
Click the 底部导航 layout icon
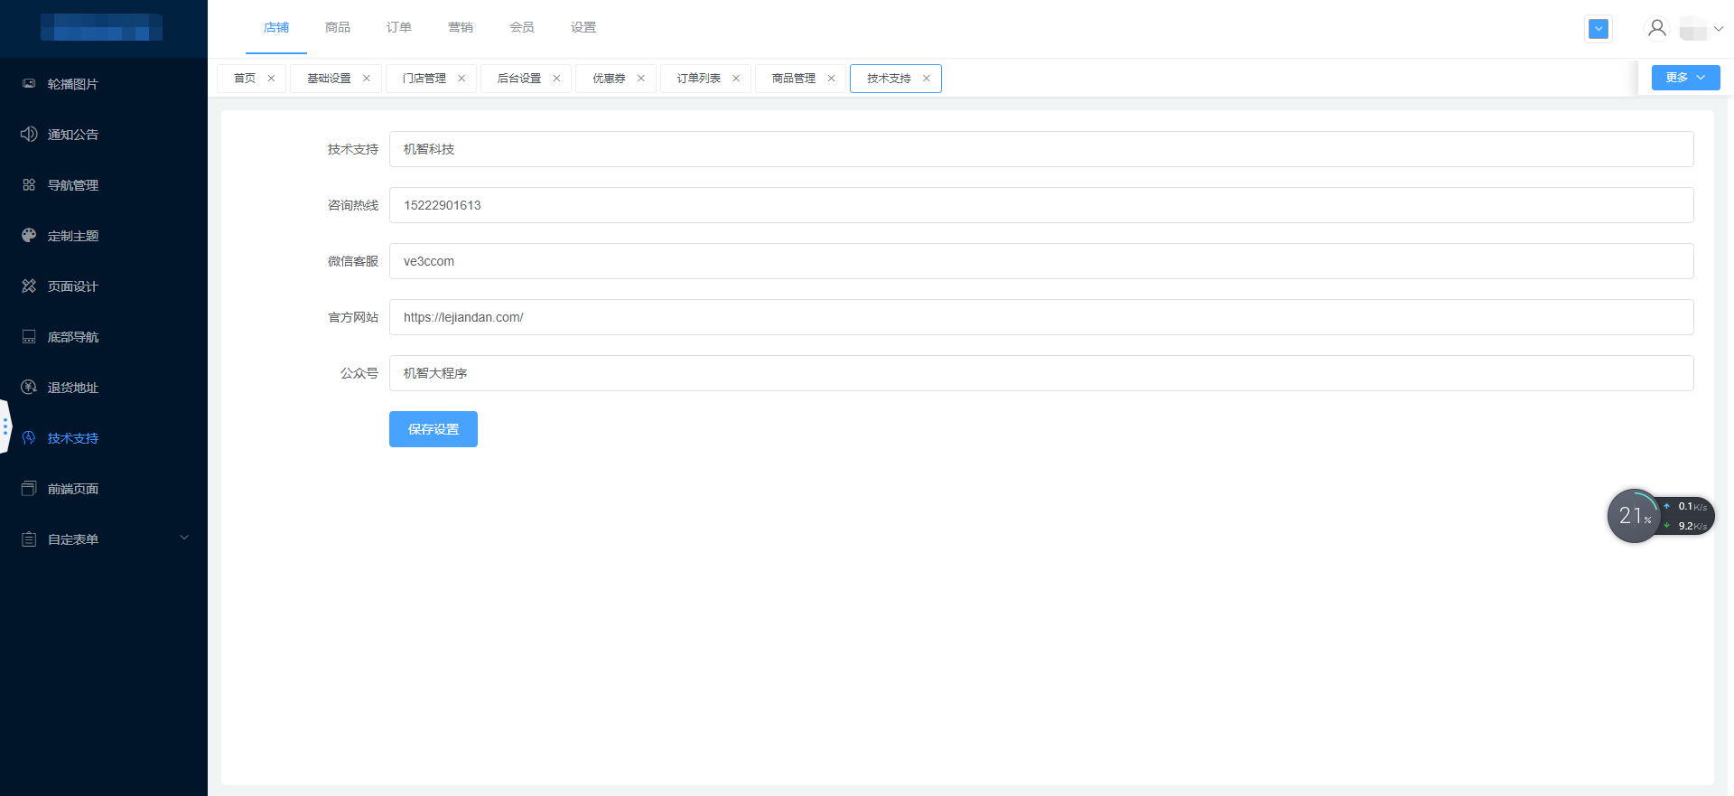[29, 336]
